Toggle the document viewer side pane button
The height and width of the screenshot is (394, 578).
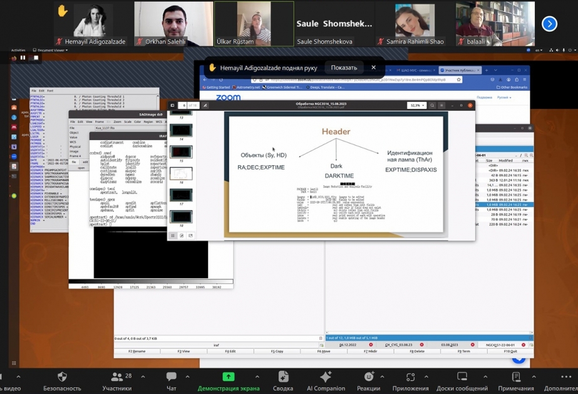[172, 105]
